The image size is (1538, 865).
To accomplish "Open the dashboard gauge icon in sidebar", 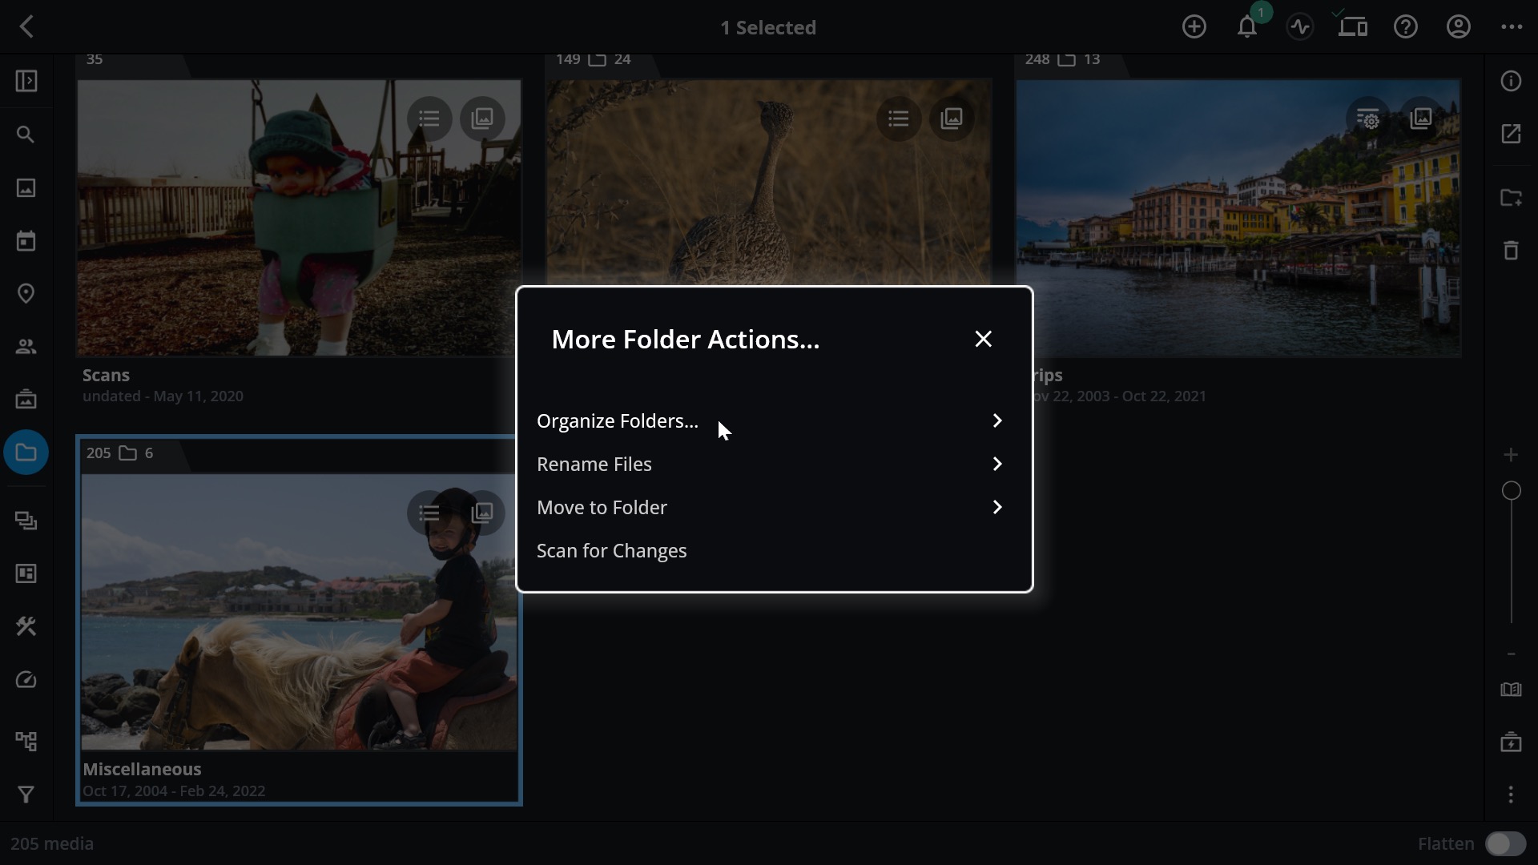I will pos(26,680).
